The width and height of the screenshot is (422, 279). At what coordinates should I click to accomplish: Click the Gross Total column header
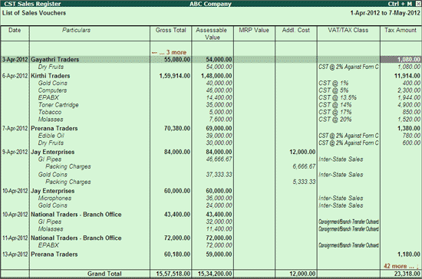[x=170, y=30]
